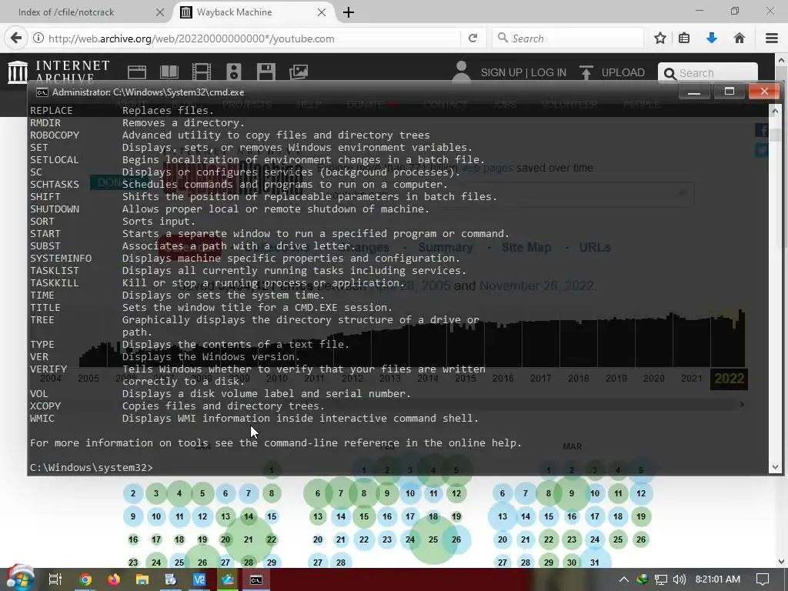Click the Windows Start button

coord(19,579)
